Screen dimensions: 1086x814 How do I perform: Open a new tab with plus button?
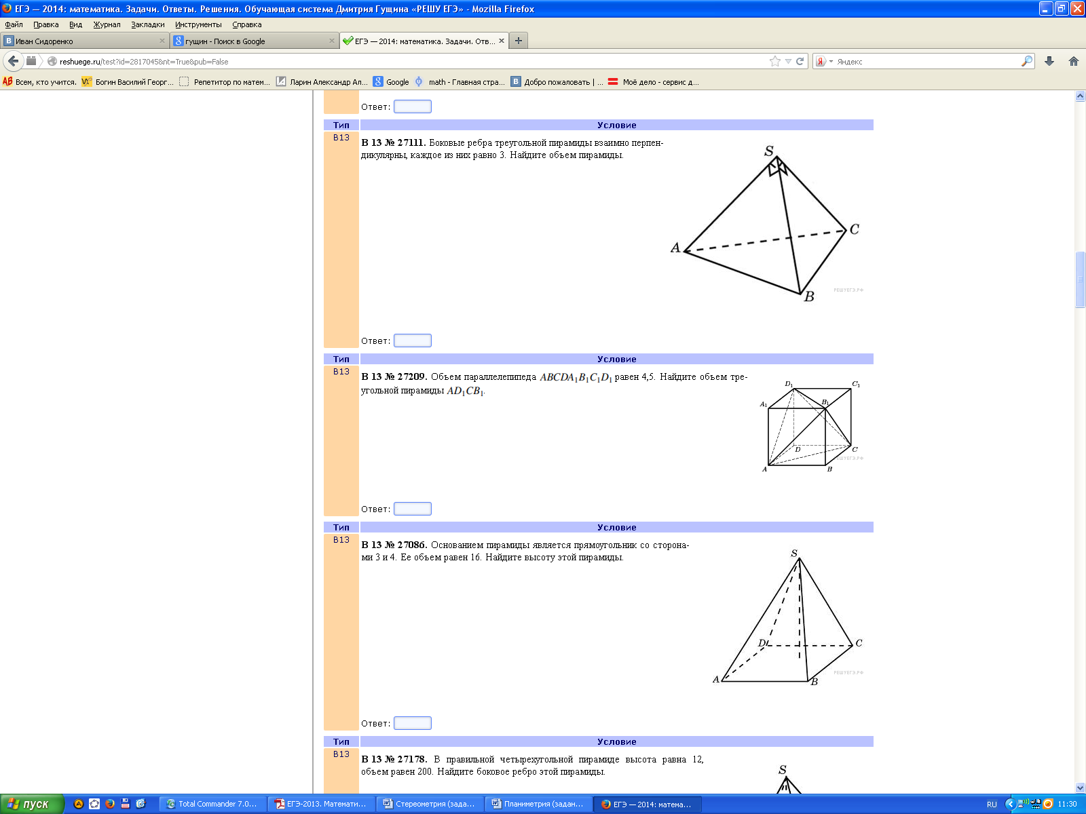pyautogui.click(x=519, y=41)
